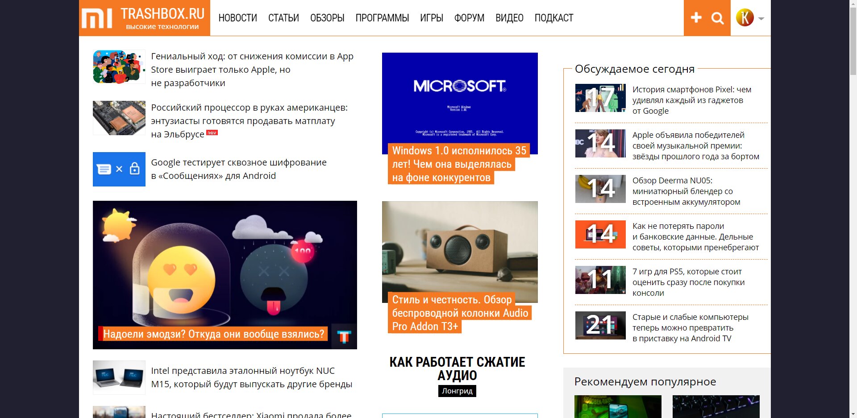
Task: Open the Audio Pro Addon T3+ review thumbnail
Action: (460, 252)
